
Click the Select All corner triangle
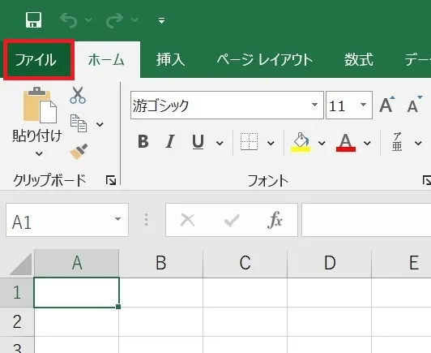click(x=21, y=265)
